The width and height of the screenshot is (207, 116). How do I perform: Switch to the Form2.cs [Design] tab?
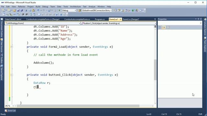point(131,19)
